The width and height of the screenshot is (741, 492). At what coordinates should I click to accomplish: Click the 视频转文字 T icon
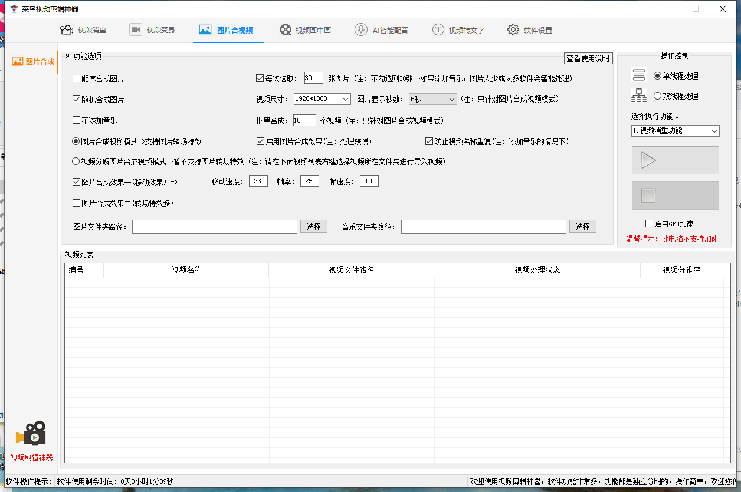tap(438, 30)
